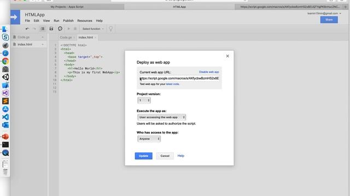Open purple Visual Studio in dock
350x196 pixels.
pos(5,93)
